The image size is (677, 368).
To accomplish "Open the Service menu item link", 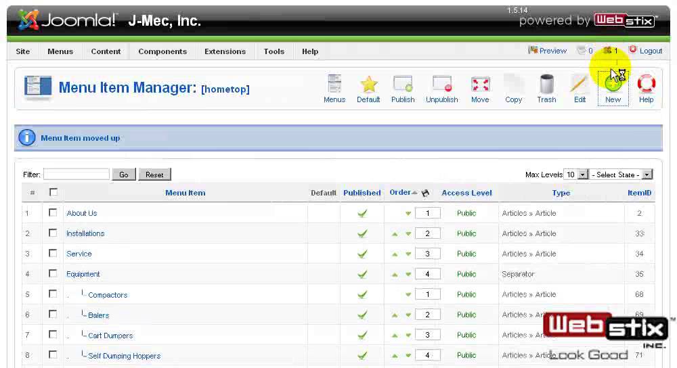I will tap(79, 254).
